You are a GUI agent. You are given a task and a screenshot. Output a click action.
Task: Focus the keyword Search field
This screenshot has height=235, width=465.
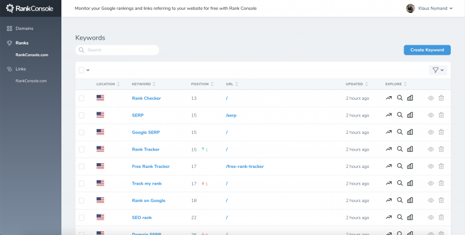pos(117,50)
